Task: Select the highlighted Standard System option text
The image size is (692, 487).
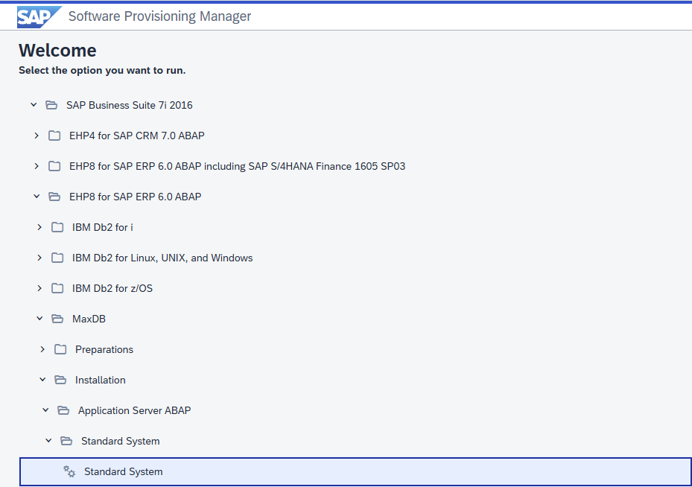Action: coord(124,471)
